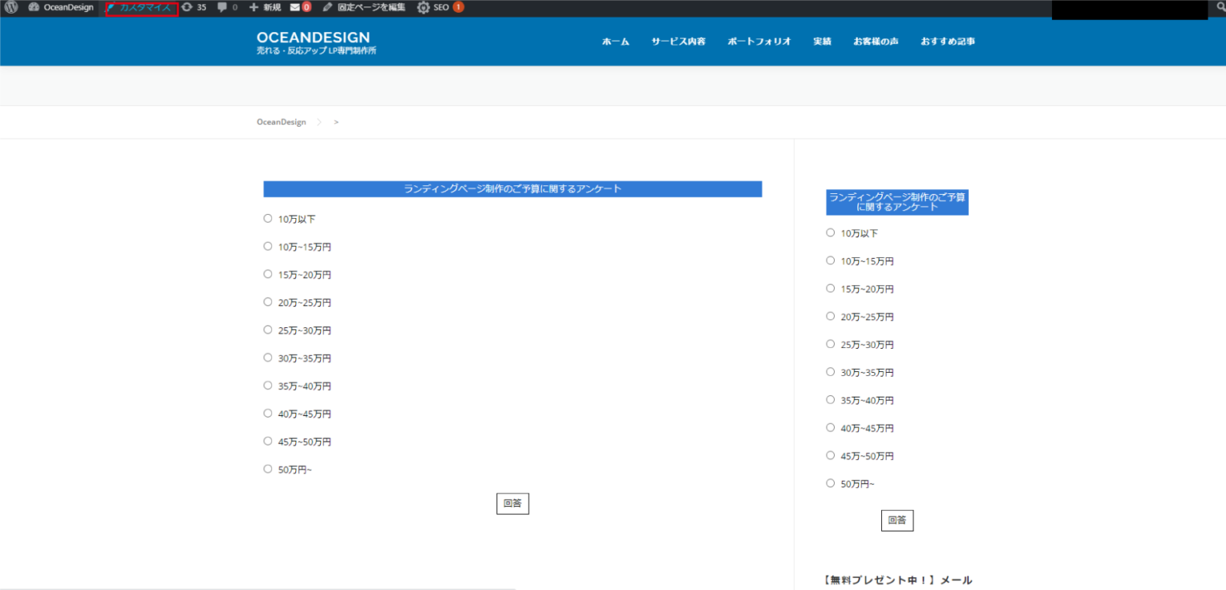Click the OceanDesign breadcrumb link

click(x=281, y=121)
